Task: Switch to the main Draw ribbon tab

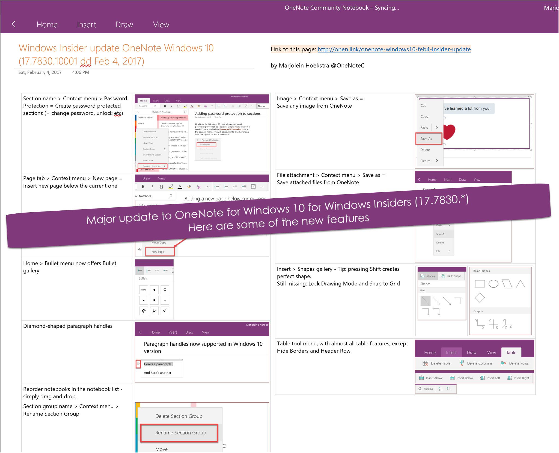Action: pyautogui.click(x=124, y=25)
